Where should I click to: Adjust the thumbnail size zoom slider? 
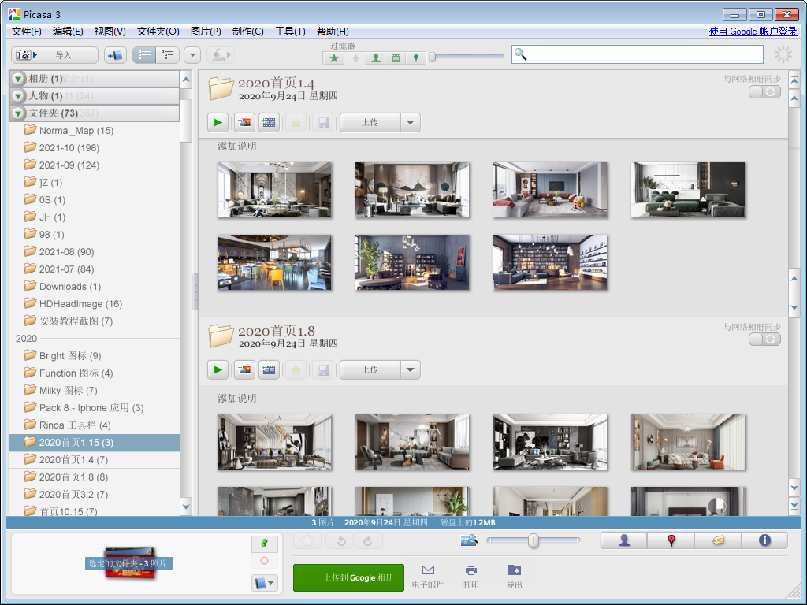[x=534, y=540]
